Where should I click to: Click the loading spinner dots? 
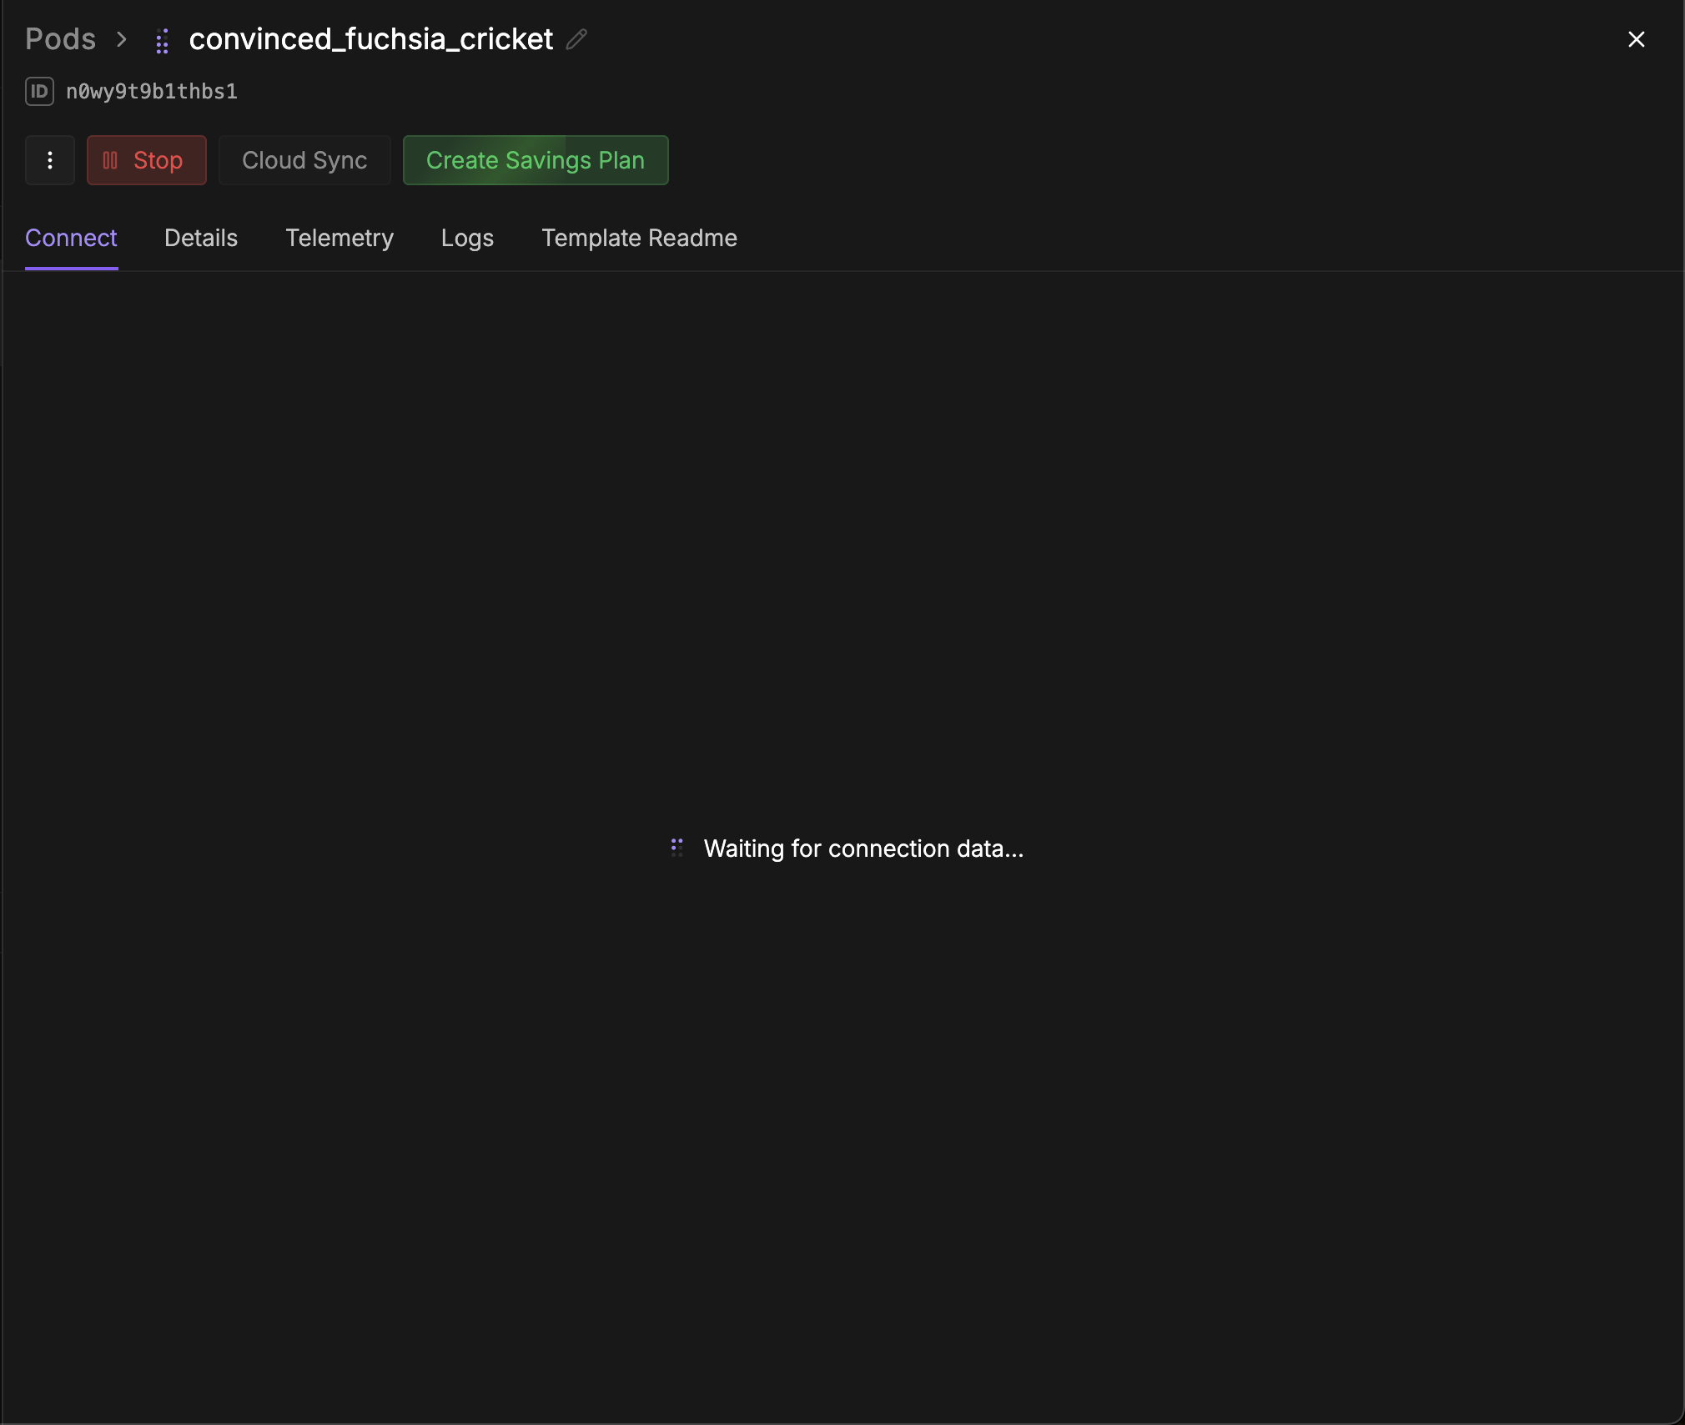pyautogui.click(x=677, y=848)
